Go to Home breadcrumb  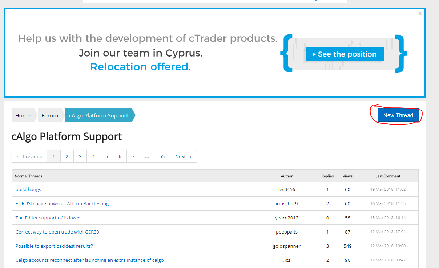(x=23, y=115)
